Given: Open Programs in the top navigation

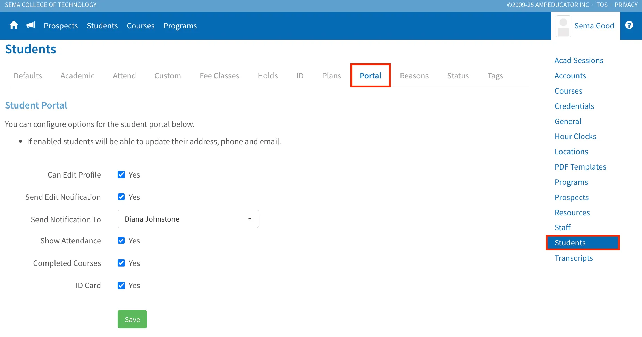Looking at the screenshot, I should [x=180, y=26].
